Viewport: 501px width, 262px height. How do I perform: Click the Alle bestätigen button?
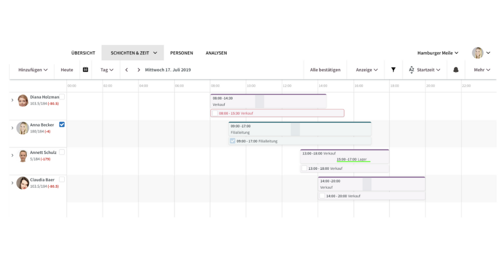coord(325,70)
